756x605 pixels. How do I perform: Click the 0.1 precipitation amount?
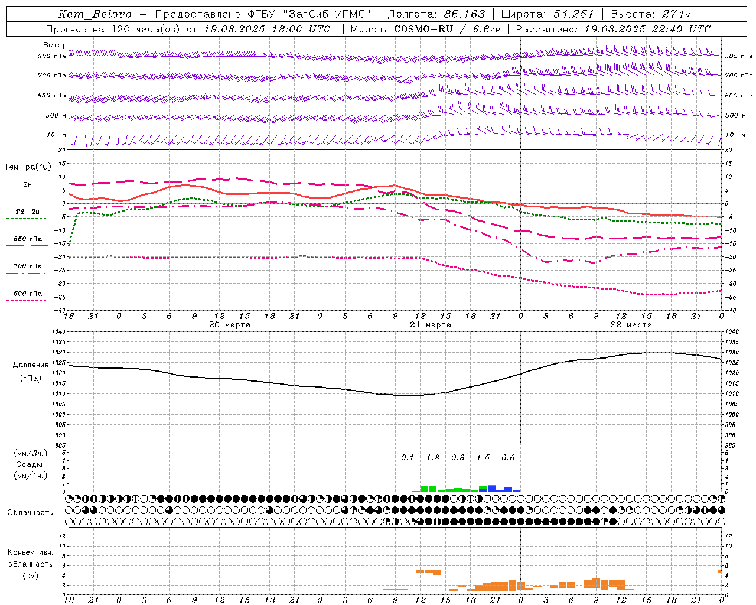408,457
